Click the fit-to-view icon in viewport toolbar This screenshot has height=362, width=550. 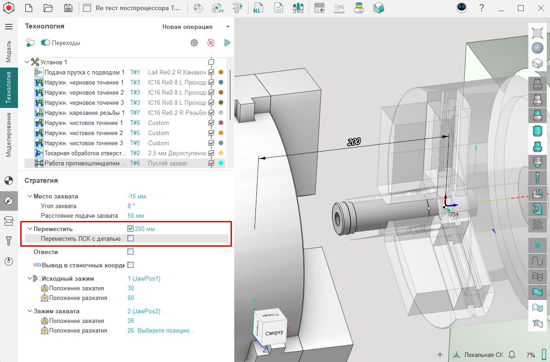(537, 33)
